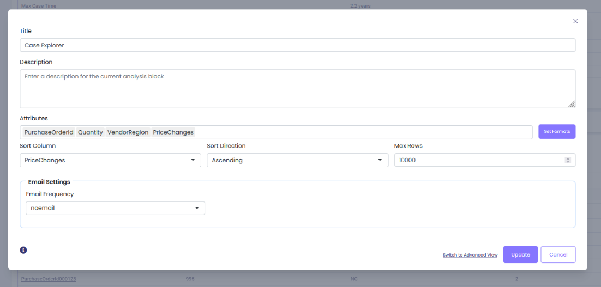The width and height of the screenshot is (601, 287).
Task: Expand the Sort Direction dropdown
Action: (x=297, y=160)
